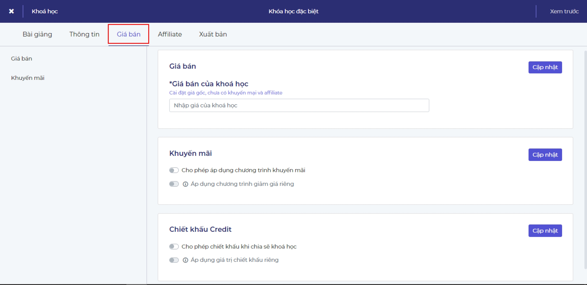Image resolution: width=587 pixels, height=285 pixels.
Task: Click info icon beside giảm giá riêng
Action: pos(185,184)
